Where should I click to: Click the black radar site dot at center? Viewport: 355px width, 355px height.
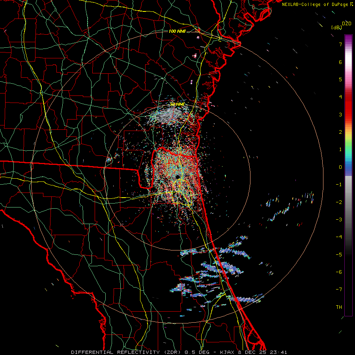click(177, 176)
